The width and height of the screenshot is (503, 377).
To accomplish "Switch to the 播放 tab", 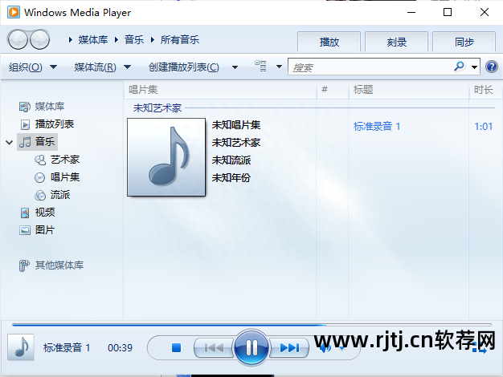I will (329, 42).
